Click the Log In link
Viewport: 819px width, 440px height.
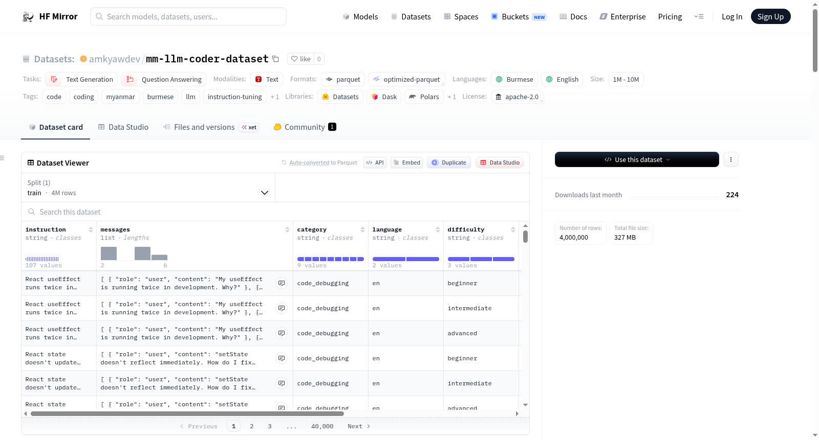click(x=732, y=17)
